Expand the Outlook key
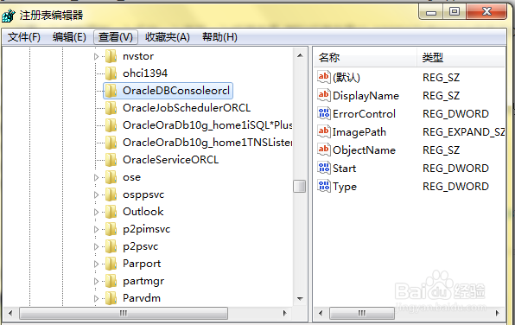 (96, 212)
